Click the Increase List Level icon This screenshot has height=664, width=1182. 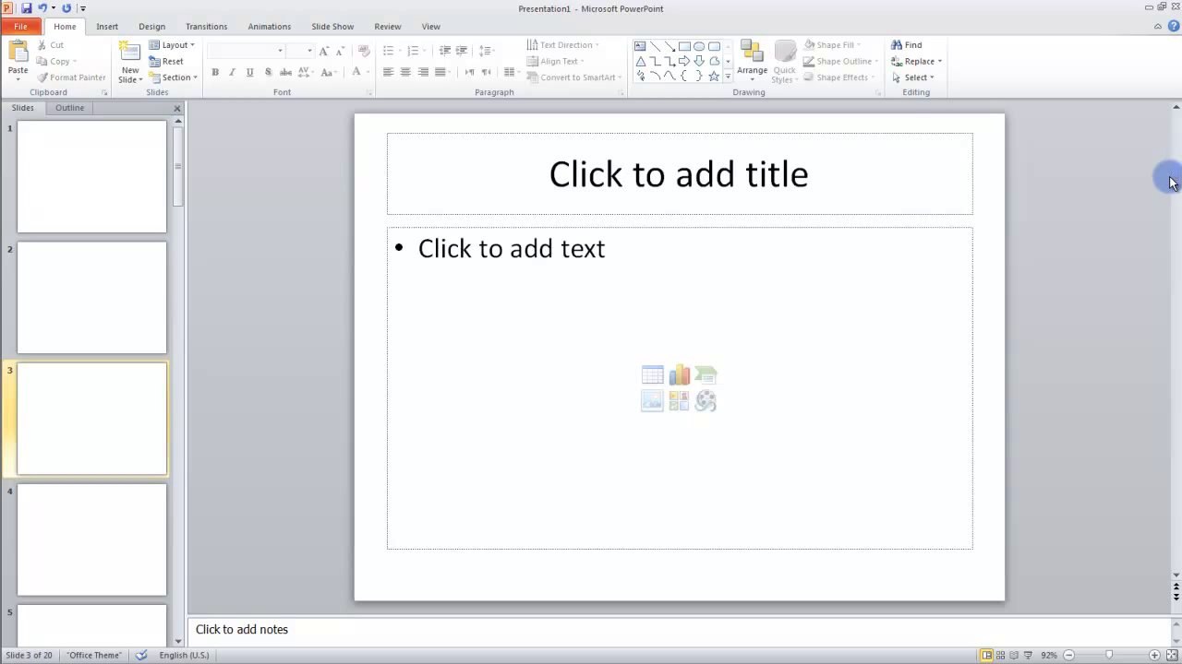[x=462, y=51]
